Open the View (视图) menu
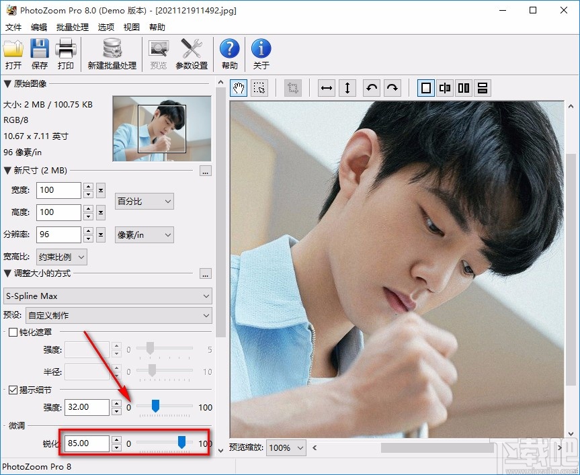This screenshot has height=475, width=580. click(x=132, y=28)
